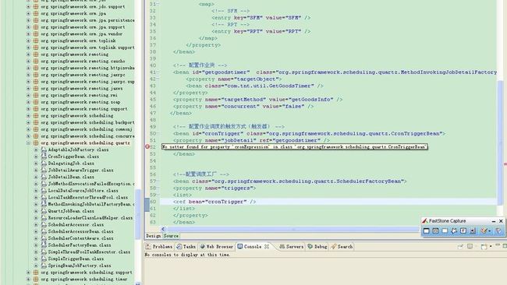The height and width of the screenshot is (285, 507).
Task: Open the Debug tab
Action: [x=317, y=247]
